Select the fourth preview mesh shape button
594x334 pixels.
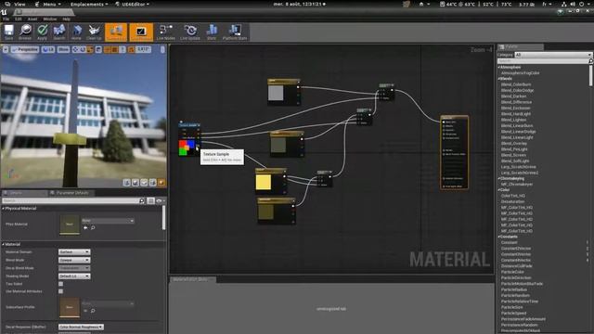152,183
